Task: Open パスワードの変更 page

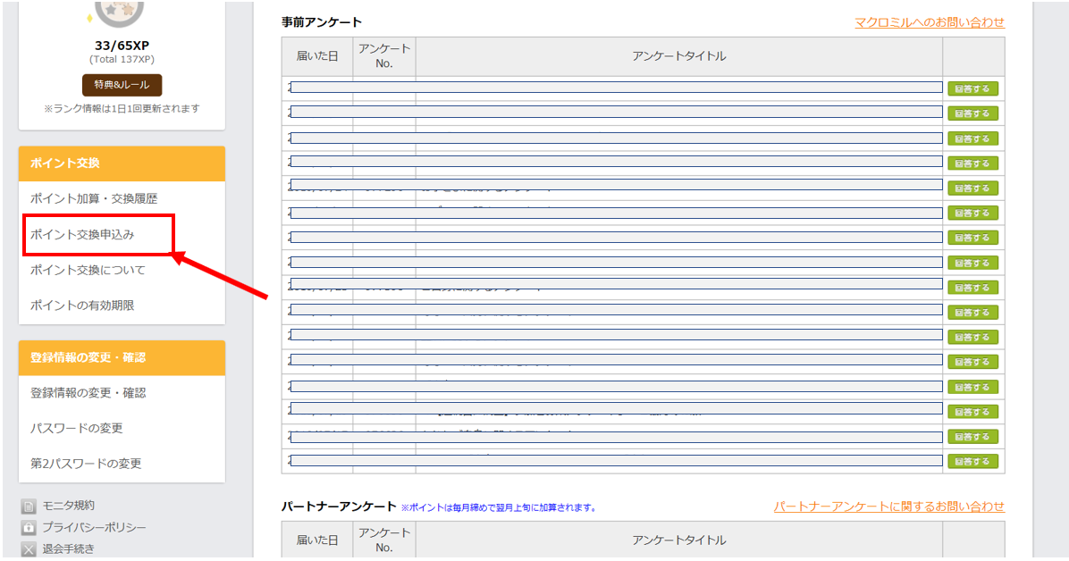Action: point(77,429)
